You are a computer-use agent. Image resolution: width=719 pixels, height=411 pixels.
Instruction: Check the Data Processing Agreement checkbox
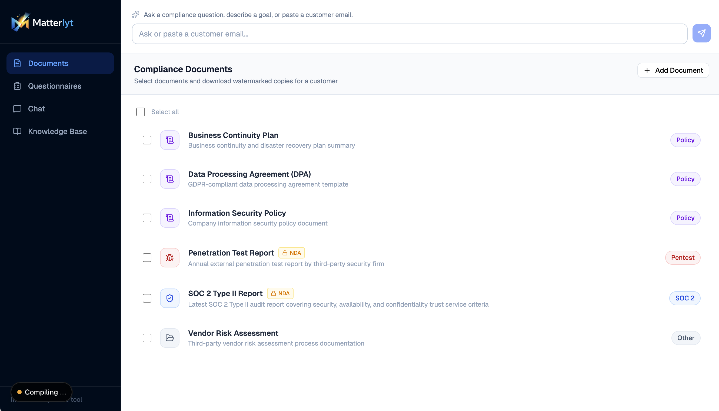click(x=147, y=179)
